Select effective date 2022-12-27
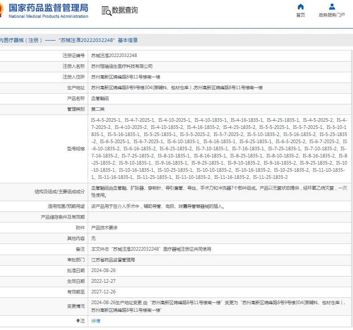 (x=103, y=281)
